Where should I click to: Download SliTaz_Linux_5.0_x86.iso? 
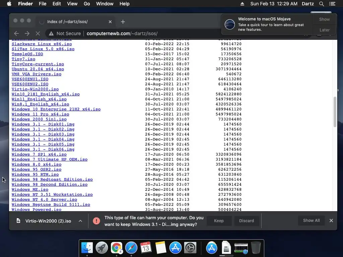point(43,49)
